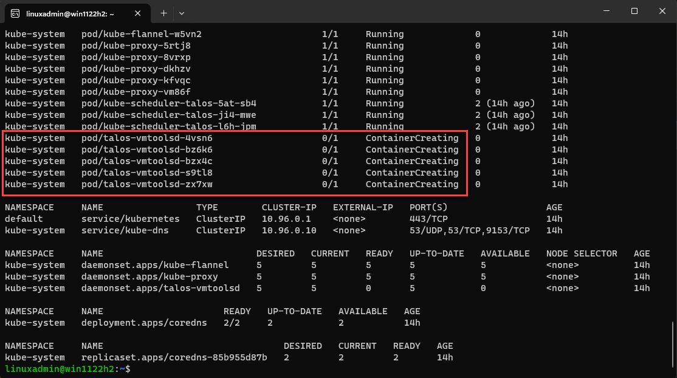677x378 pixels.
Task: Click the daemonset.apps/kube-flannel entry
Action: pyautogui.click(x=155, y=265)
